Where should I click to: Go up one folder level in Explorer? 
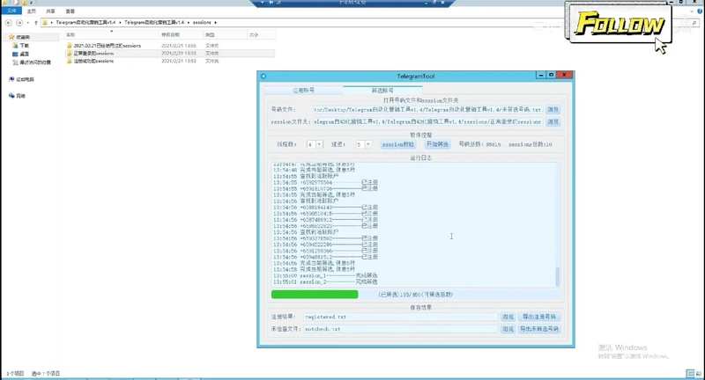point(36,23)
